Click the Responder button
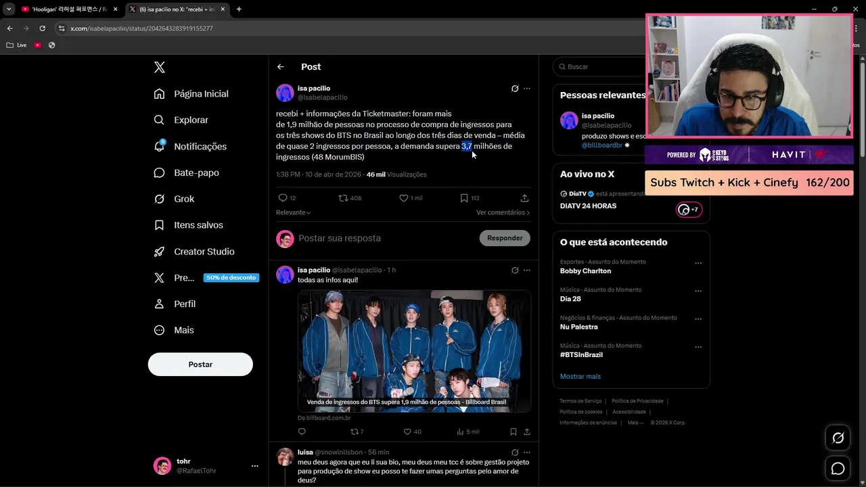The height and width of the screenshot is (487, 866). point(505,238)
